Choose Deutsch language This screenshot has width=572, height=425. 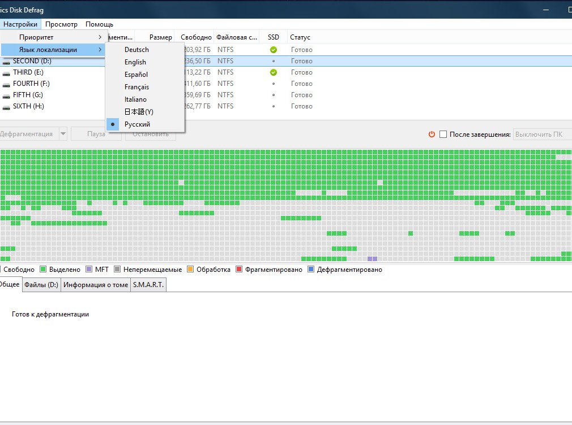[x=145, y=50]
